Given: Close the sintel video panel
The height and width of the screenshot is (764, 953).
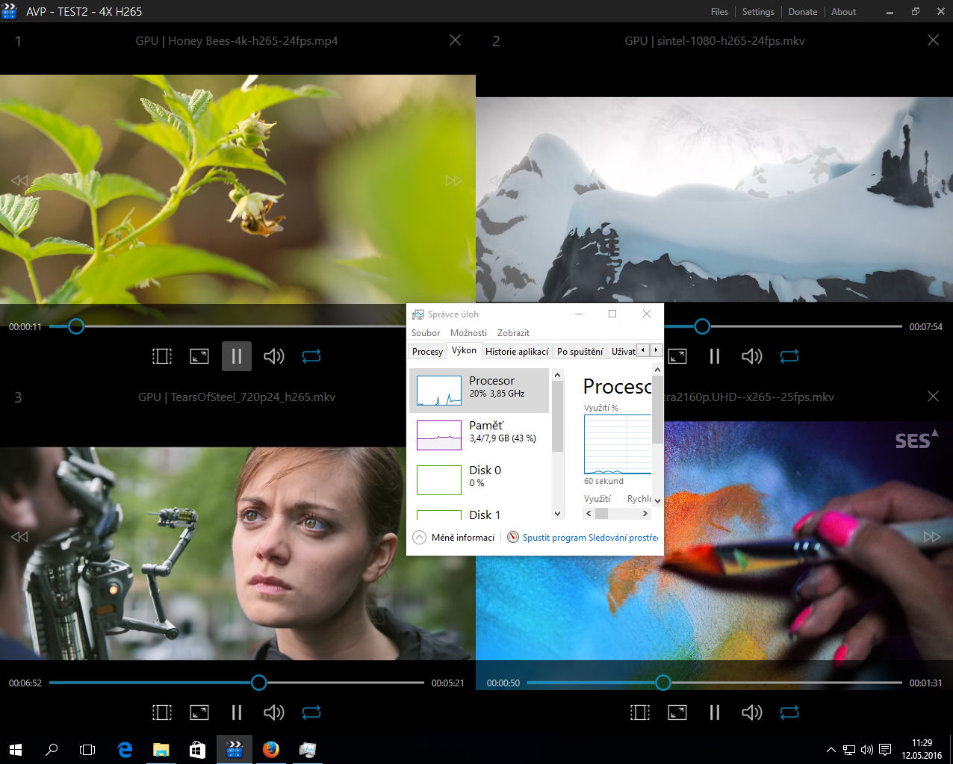Looking at the screenshot, I should (x=933, y=40).
